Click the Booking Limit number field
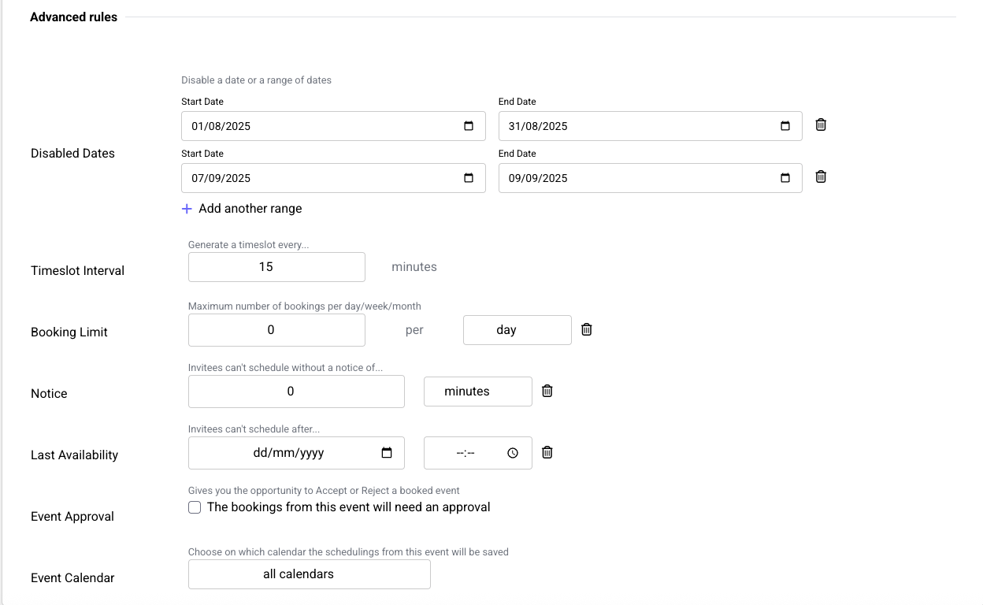The width and height of the screenshot is (983, 605). click(276, 330)
